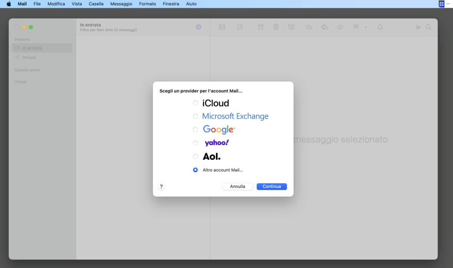Click the Get Mail envelope toolbar icon

(x=222, y=27)
